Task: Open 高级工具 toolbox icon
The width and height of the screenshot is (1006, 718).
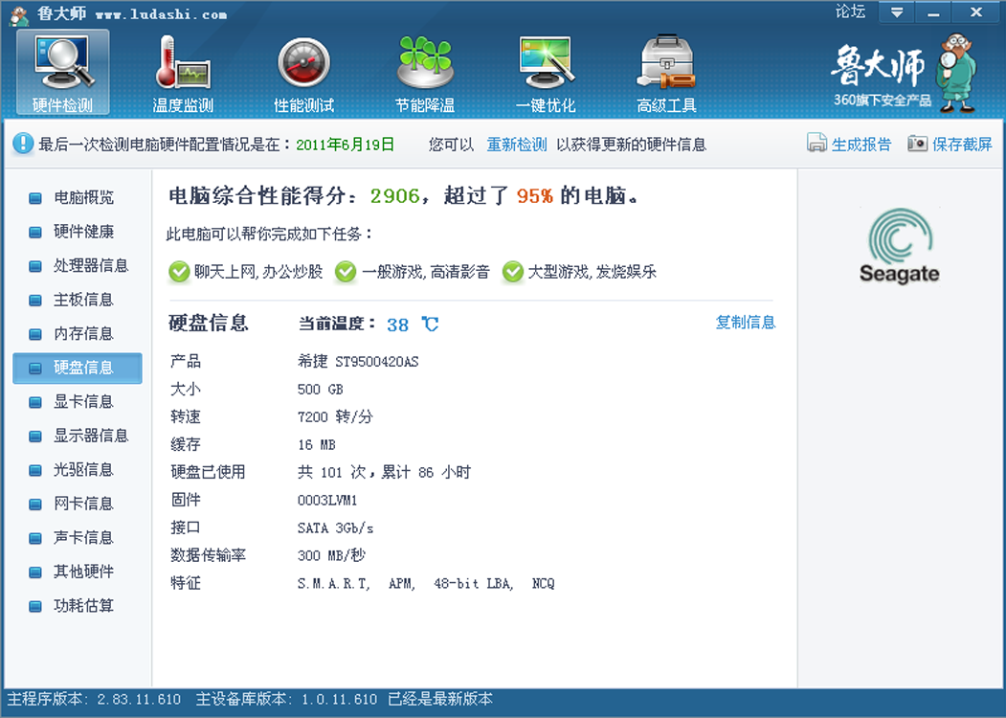Action: tap(666, 61)
